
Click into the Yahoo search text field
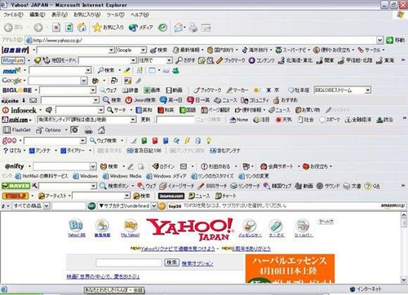pos(129,262)
